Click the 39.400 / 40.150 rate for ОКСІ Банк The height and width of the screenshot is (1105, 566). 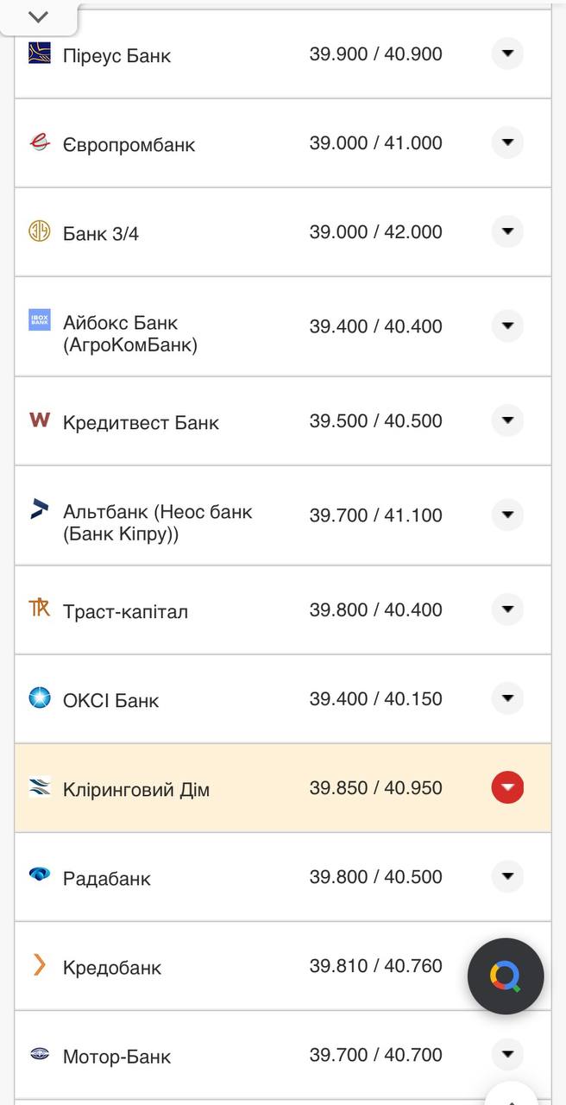(376, 699)
